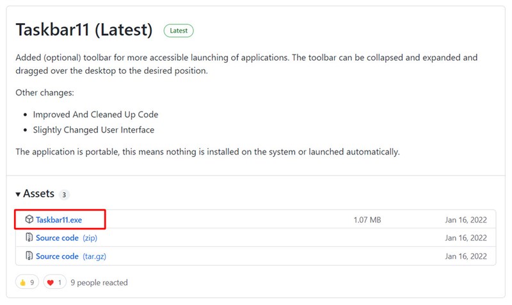Click the Assets count badge showing 3
512x305 pixels.
pos(64,194)
